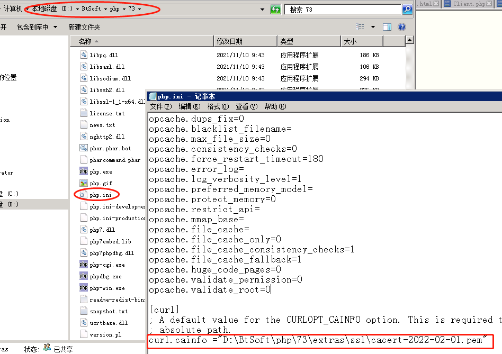The height and width of the screenshot is (354, 502).
Task: Click the ucrtbase.dll file icon
Action: [x=84, y=323]
